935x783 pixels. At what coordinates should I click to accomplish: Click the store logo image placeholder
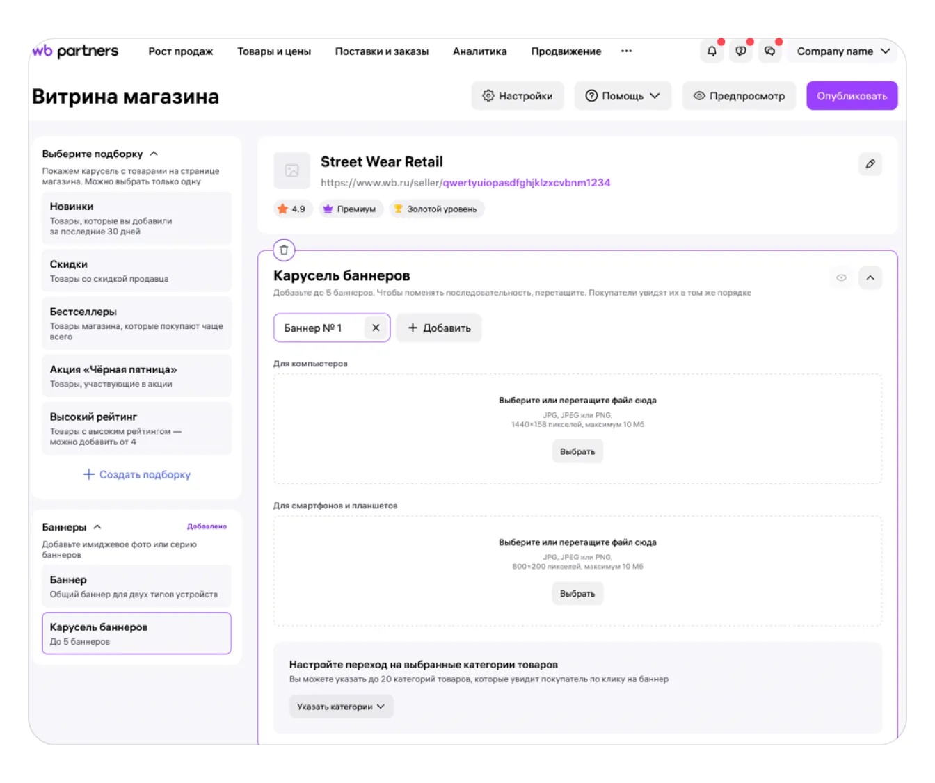pos(291,171)
